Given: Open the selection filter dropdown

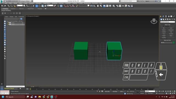Looking at the screenshot, I should pos(20,5).
